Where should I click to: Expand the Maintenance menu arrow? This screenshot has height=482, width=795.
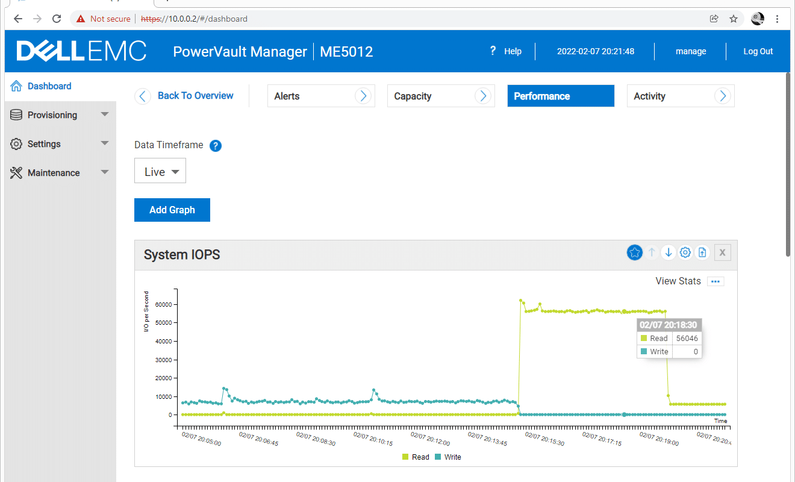105,172
